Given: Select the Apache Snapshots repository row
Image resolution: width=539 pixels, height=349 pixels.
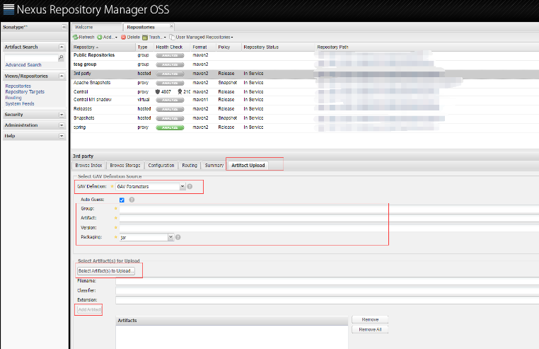Looking at the screenshot, I should pyautogui.click(x=305, y=83).
